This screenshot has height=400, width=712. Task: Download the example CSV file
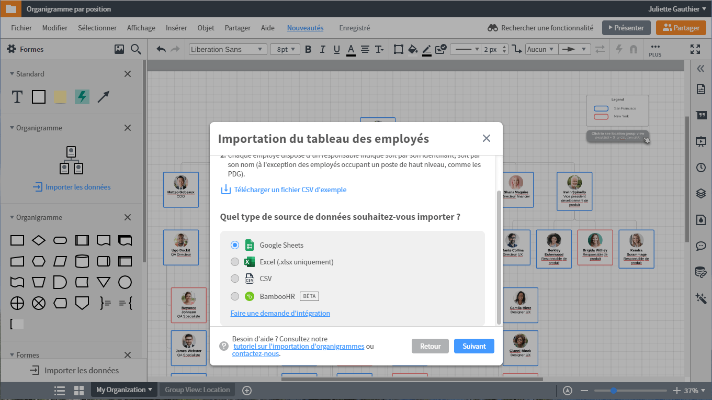click(x=290, y=190)
